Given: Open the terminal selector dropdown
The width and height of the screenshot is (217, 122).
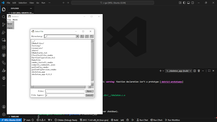Looking at the screenshot, I should [x=179, y=71].
